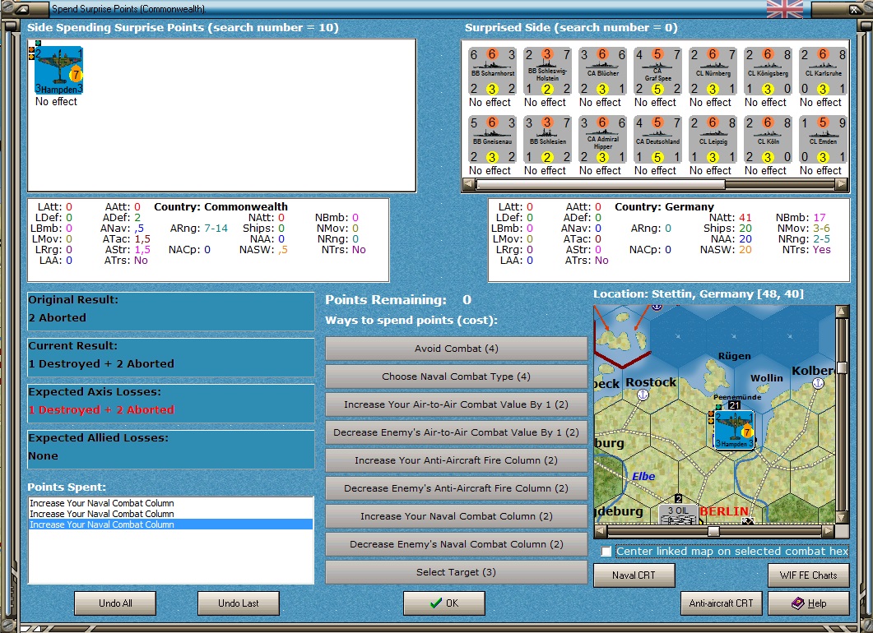
Task: Open Help with the book icon
Action: point(809,603)
